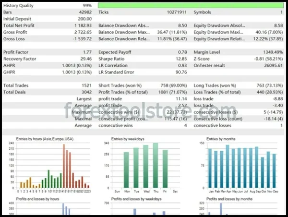Viewport: 288px width, 217px height.
Task: Select largest loss trade value -8.88
Action: [278, 99]
